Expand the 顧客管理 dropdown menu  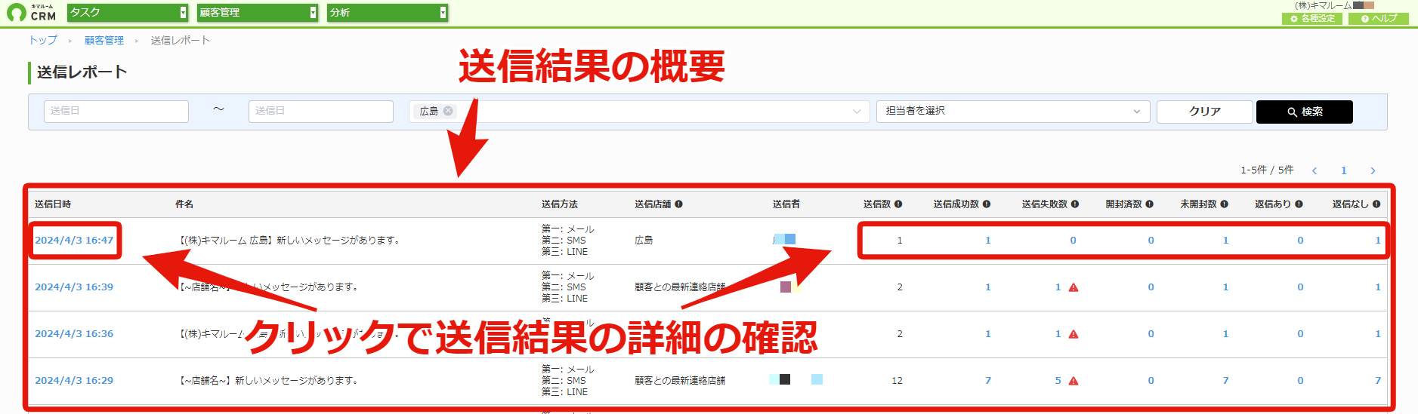click(258, 13)
